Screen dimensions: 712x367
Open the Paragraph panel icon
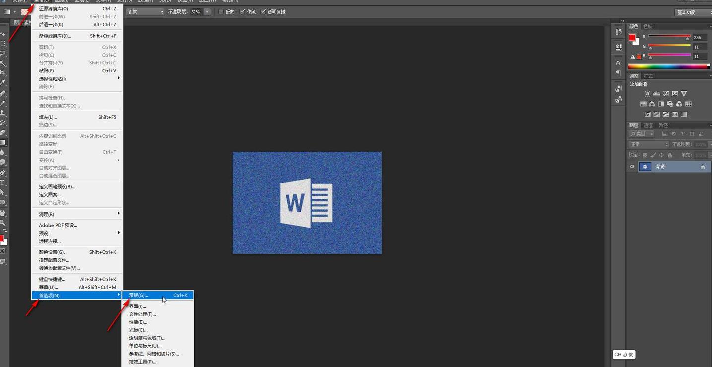point(618,73)
